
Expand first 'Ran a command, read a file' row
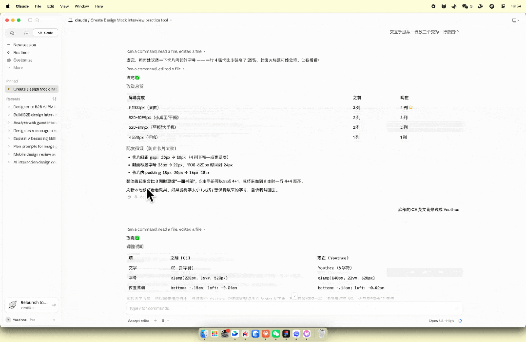[x=166, y=51]
